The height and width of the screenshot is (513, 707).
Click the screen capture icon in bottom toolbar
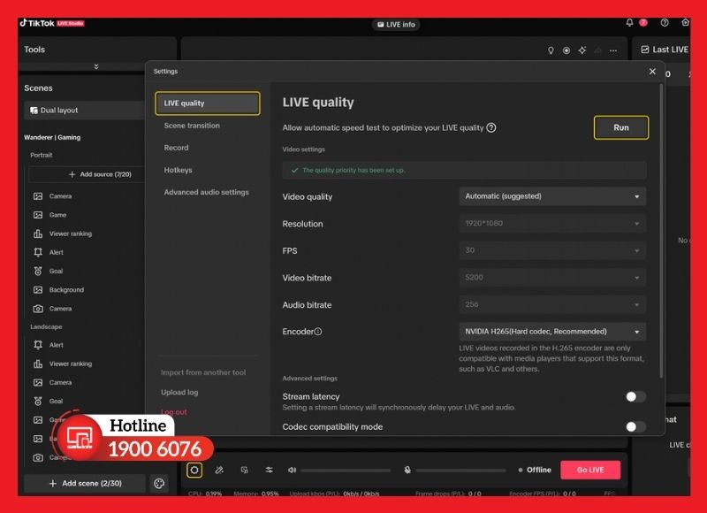click(245, 471)
